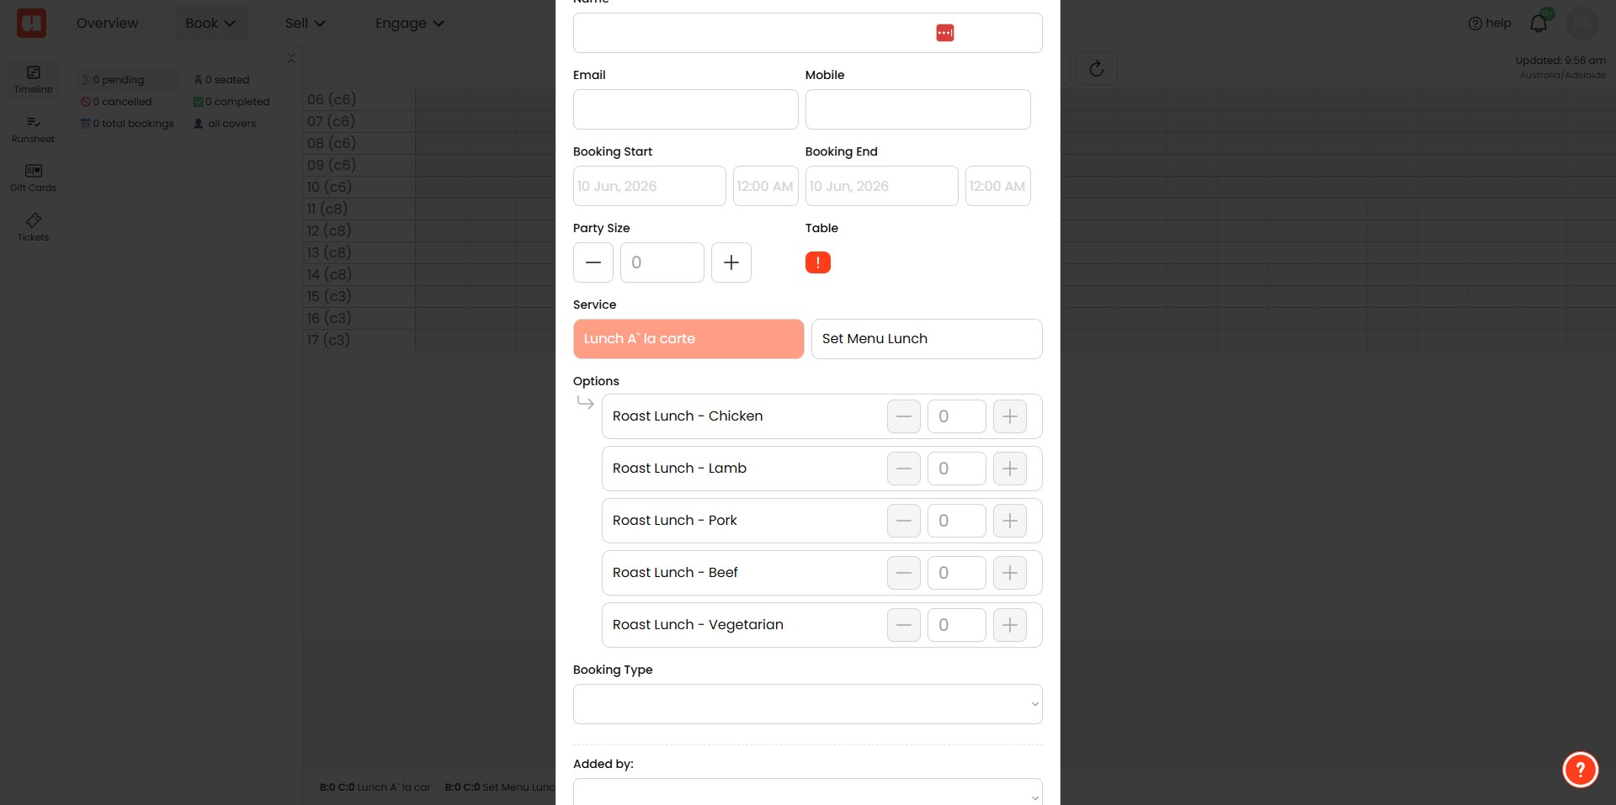Screen dimensions: 1616x805
Task: Select table row 13 (c8)
Action: 359,252
